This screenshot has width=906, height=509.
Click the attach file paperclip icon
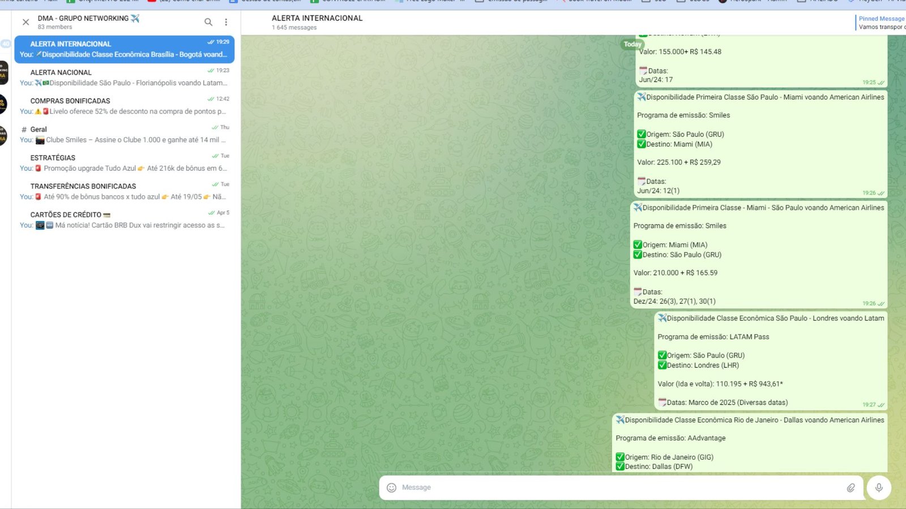pyautogui.click(x=851, y=488)
